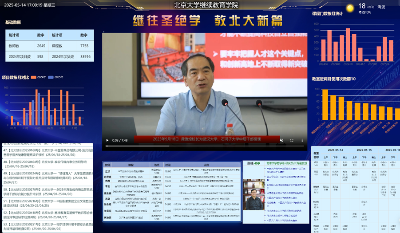Screen dimensions: 400x233
Task: Click the 2024年学员数 label cell
Action: tap(63, 57)
